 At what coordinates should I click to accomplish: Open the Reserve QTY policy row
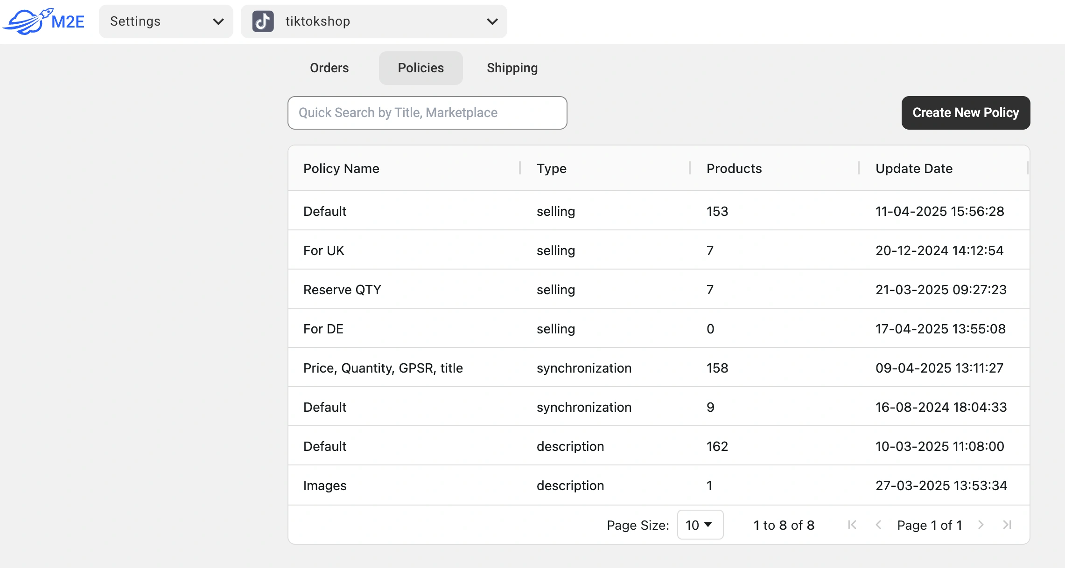342,290
